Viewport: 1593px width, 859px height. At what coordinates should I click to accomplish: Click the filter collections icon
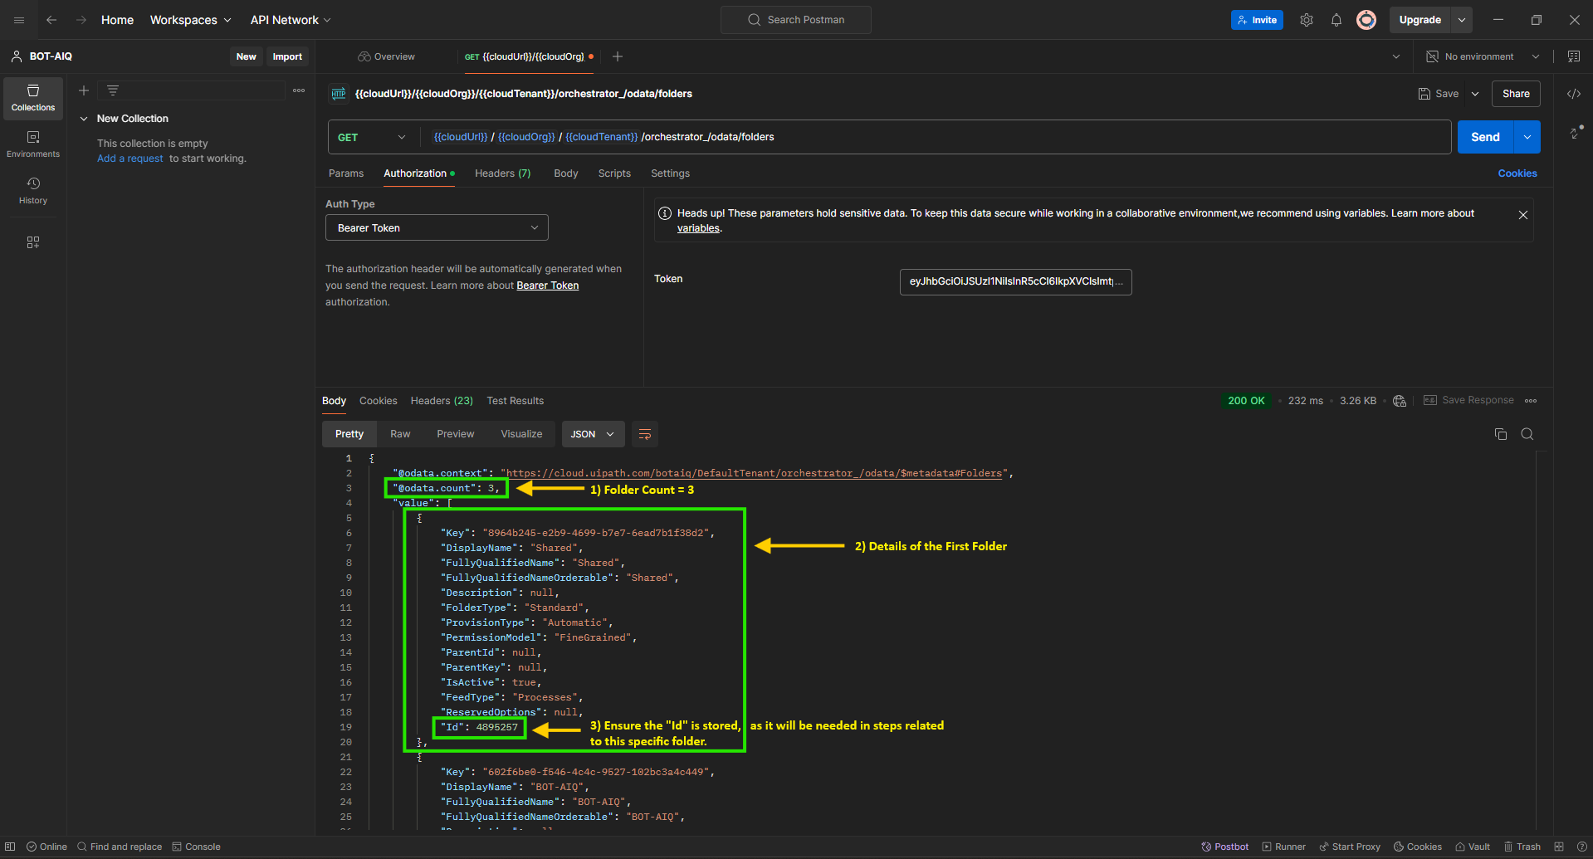113,90
